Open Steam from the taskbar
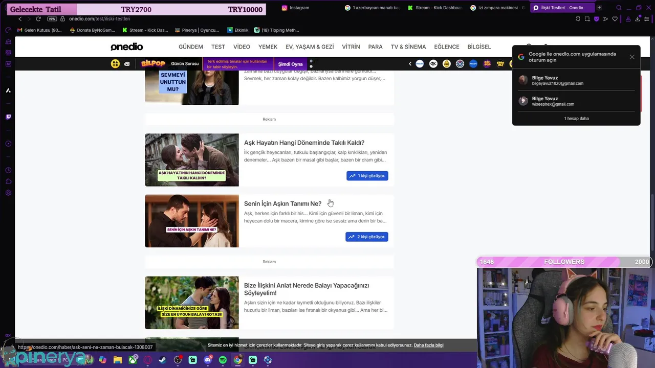This screenshot has width=655, height=368. [162, 360]
